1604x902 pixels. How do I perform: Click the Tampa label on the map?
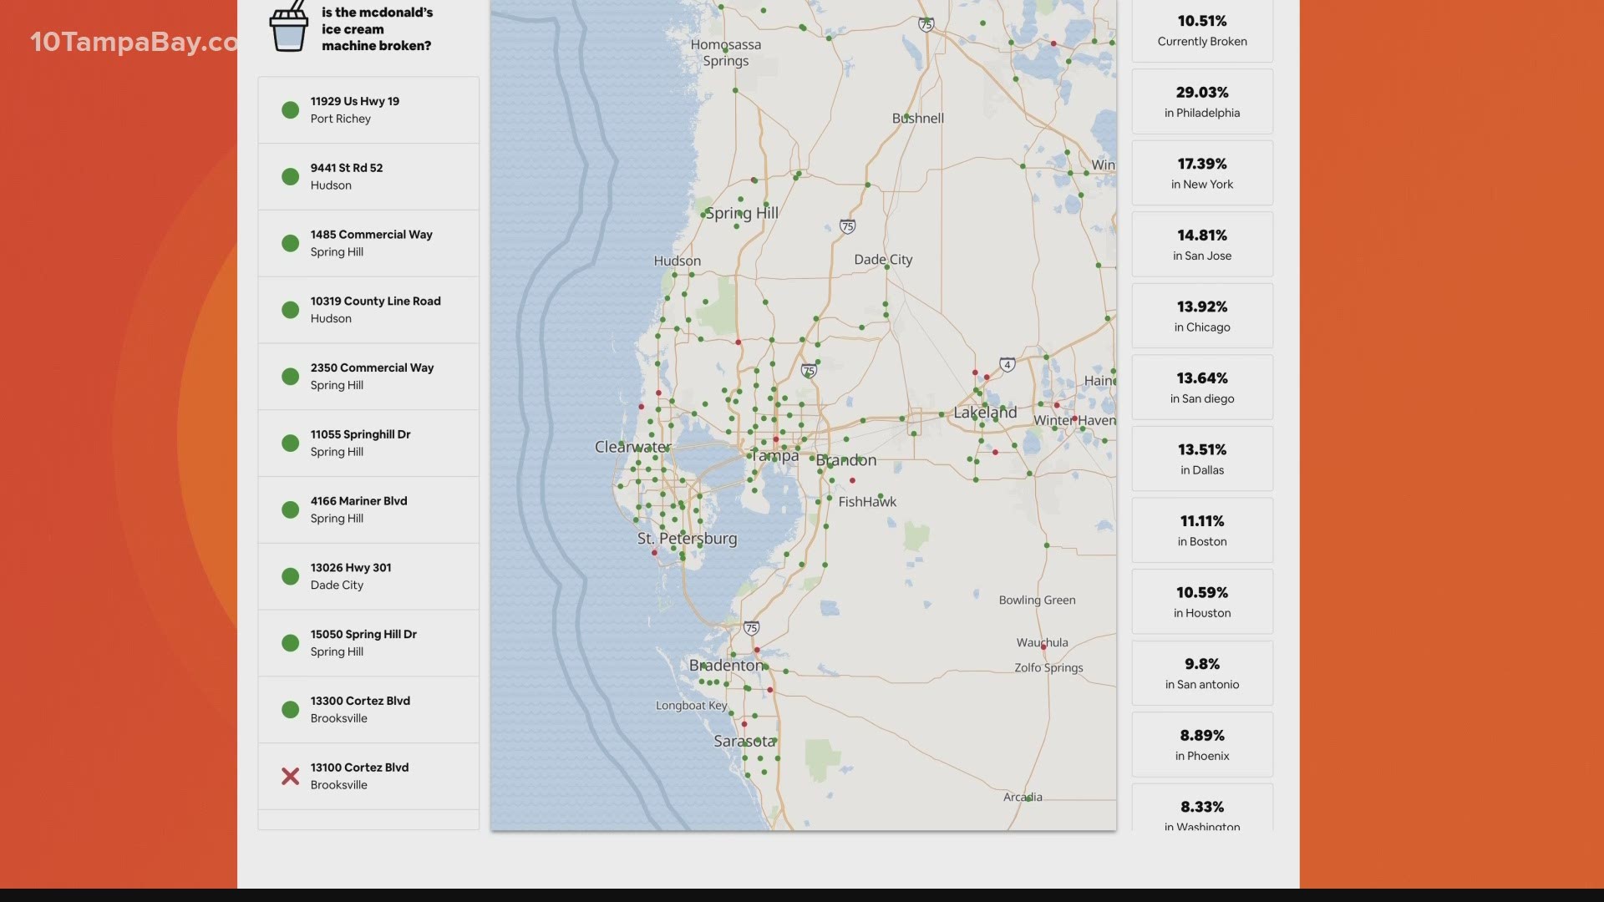775,456
